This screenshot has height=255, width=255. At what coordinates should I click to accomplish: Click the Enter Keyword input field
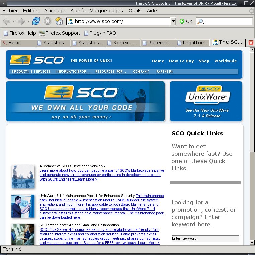(x=205, y=238)
